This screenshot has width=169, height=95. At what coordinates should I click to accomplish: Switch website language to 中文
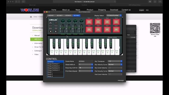[x=147, y=10]
